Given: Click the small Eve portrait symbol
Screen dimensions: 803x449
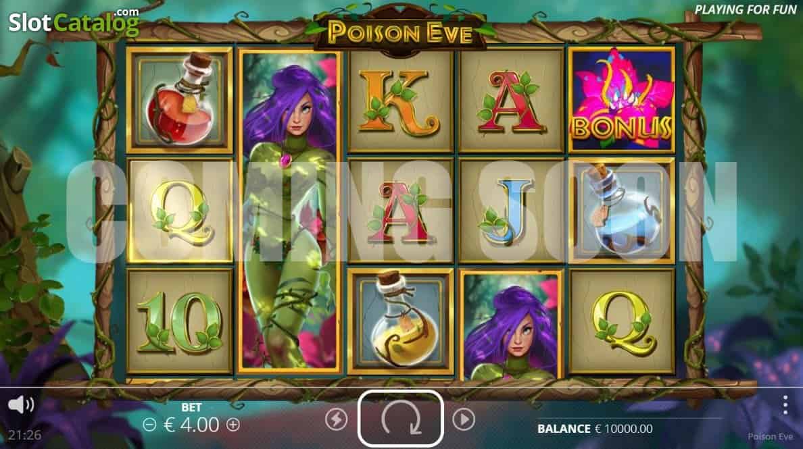Looking at the screenshot, I should 511,325.
